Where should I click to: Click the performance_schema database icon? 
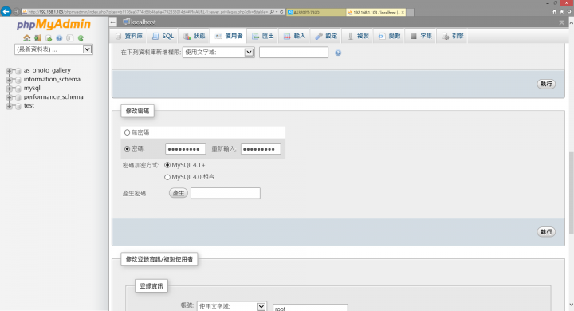click(x=18, y=97)
